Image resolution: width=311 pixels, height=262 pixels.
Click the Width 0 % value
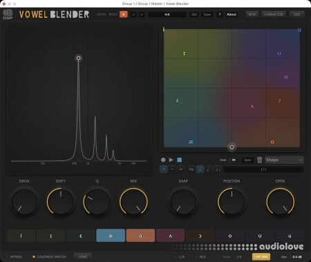(239, 256)
